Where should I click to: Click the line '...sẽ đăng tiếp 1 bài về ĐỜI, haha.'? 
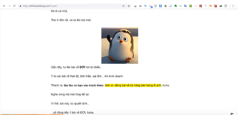click(x=73, y=112)
